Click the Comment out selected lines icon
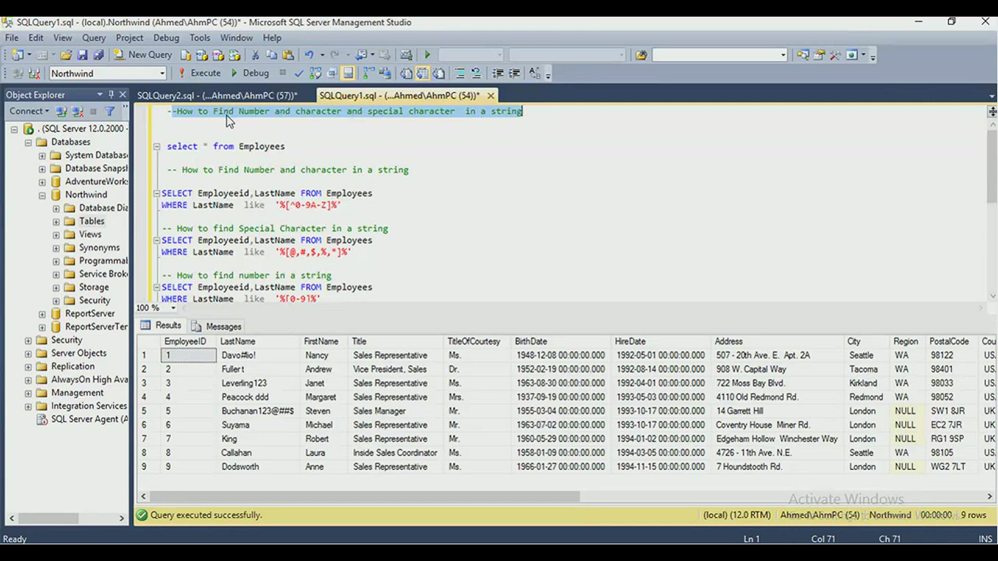The height and width of the screenshot is (561, 998). click(459, 73)
